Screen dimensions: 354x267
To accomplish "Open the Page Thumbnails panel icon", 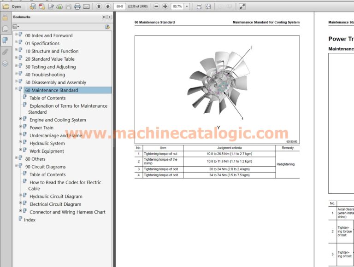I will (x=5, y=29).
